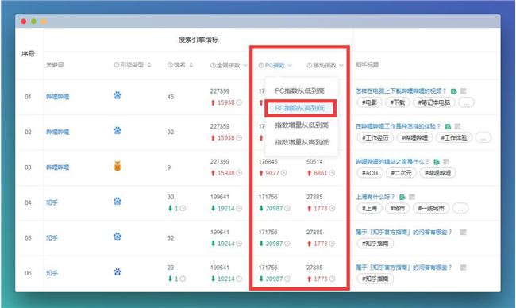Click the clock icon beside 20987 in row 04
The width and height of the screenshot is (516, 308).
click(x=287, y=208)
